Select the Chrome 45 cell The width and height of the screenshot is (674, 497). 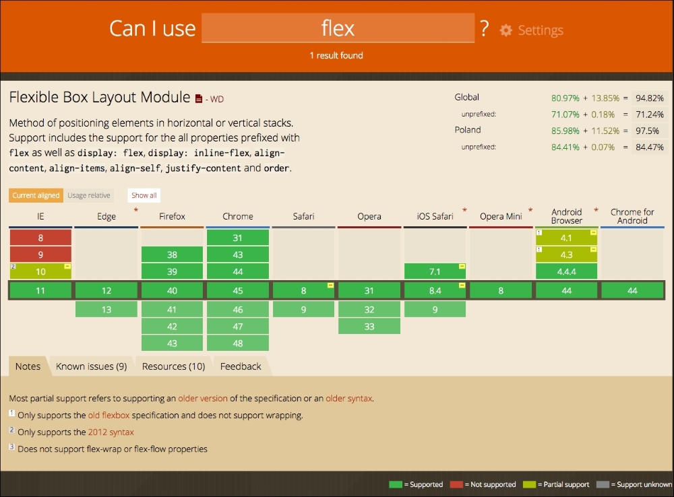pos(238,291)
